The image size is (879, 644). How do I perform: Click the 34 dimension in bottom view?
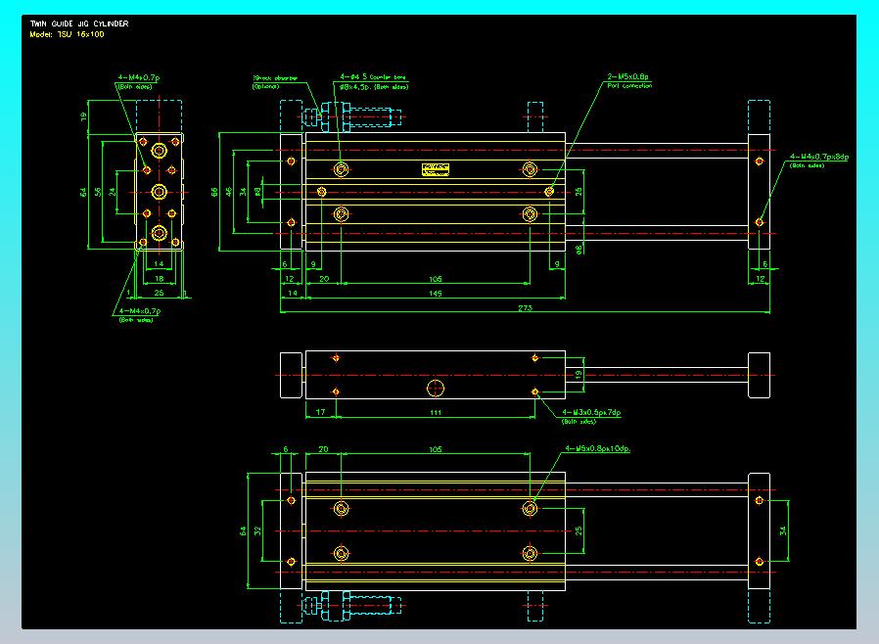coord(780,530)
